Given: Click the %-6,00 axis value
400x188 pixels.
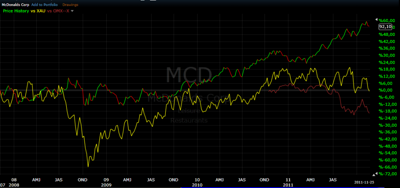Looking at the screenshot, I should pos(387,97).
